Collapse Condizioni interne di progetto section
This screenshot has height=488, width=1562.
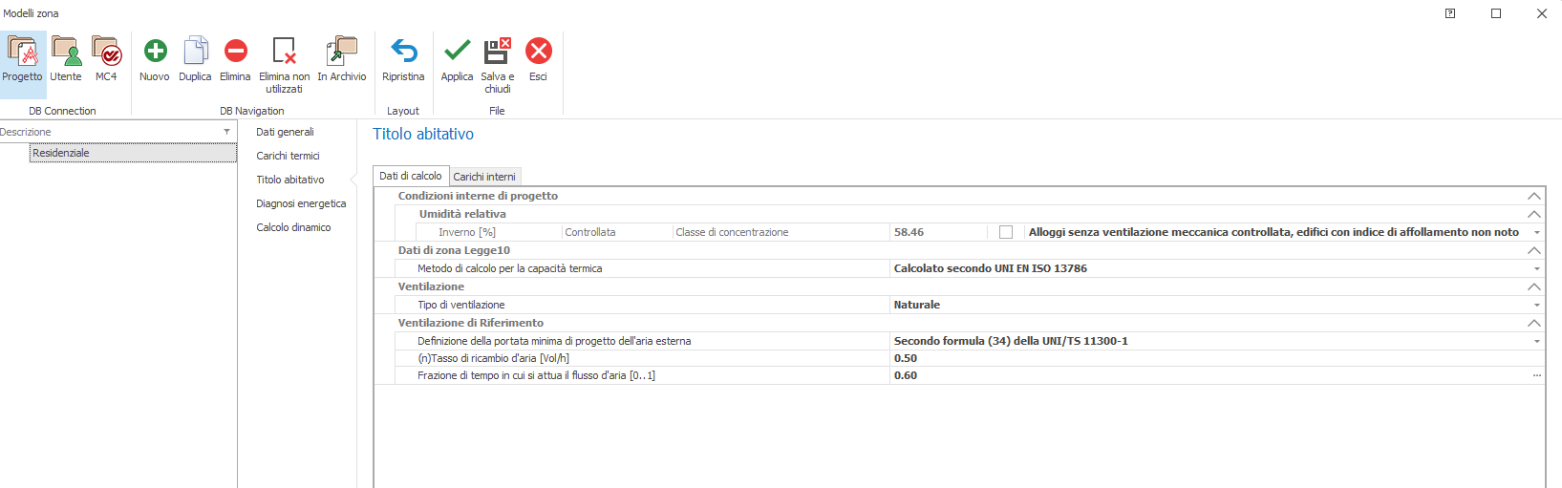click(1533, 196)
